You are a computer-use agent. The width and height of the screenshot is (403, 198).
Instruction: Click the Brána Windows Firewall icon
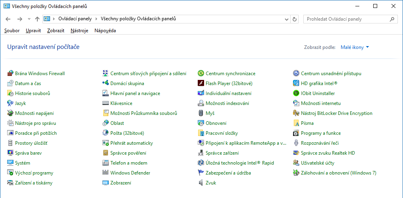pyautogui.click(x=10, y=74)
